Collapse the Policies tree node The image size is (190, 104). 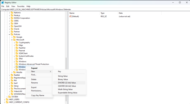point(9,34)
